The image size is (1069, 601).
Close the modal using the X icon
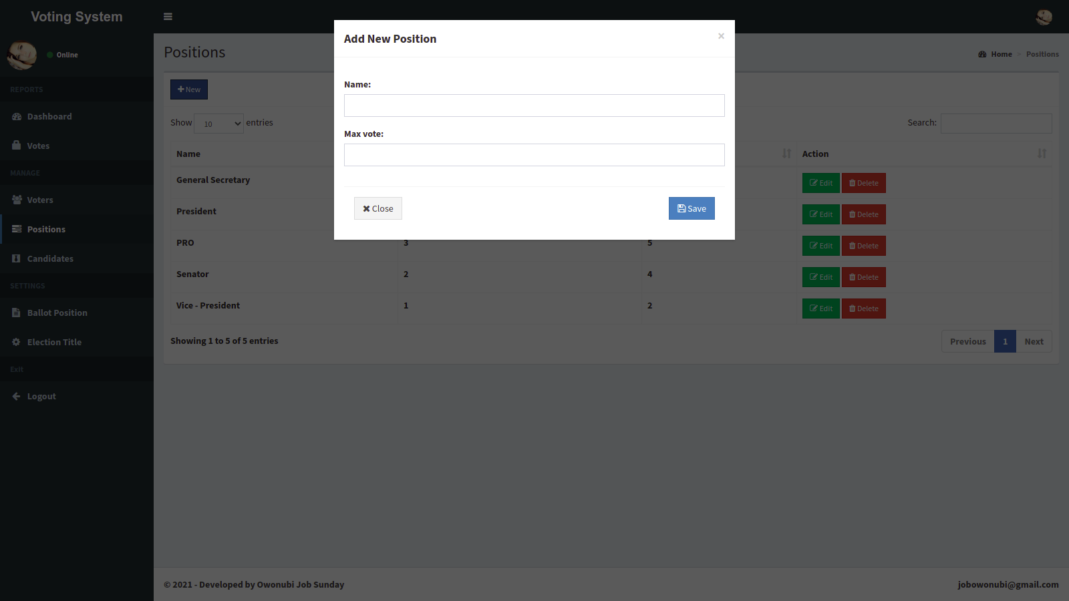[721, 36]
